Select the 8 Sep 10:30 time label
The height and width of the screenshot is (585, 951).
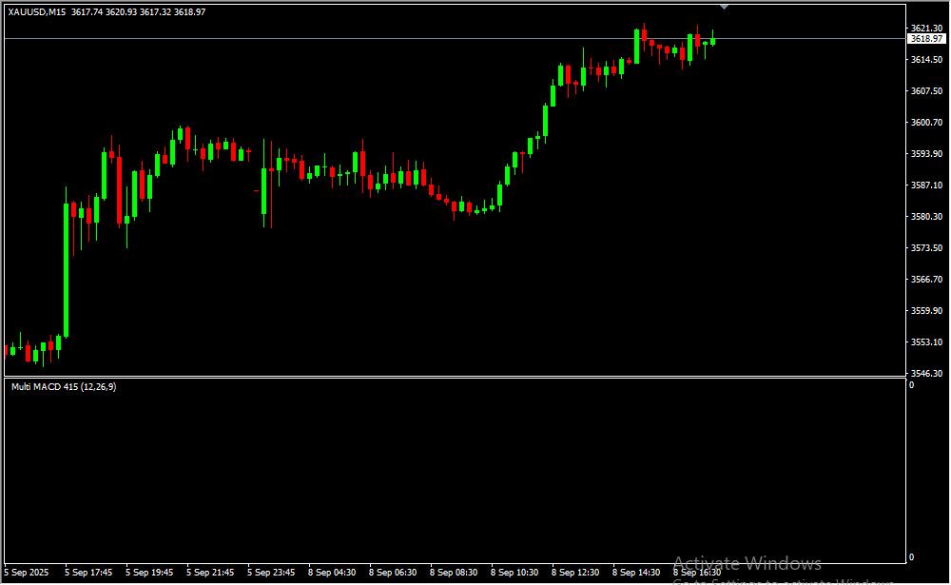click(514, 573)
